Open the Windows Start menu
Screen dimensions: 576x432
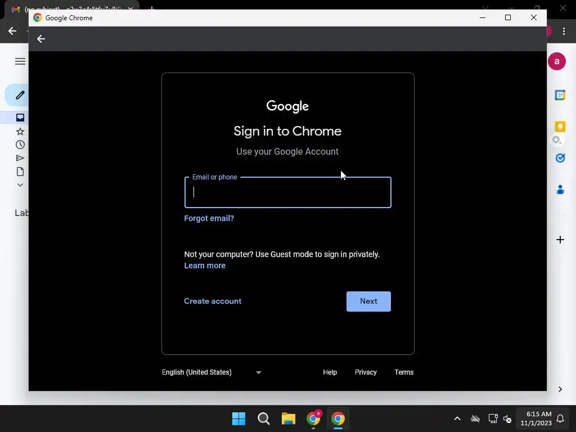click(238, 418)
